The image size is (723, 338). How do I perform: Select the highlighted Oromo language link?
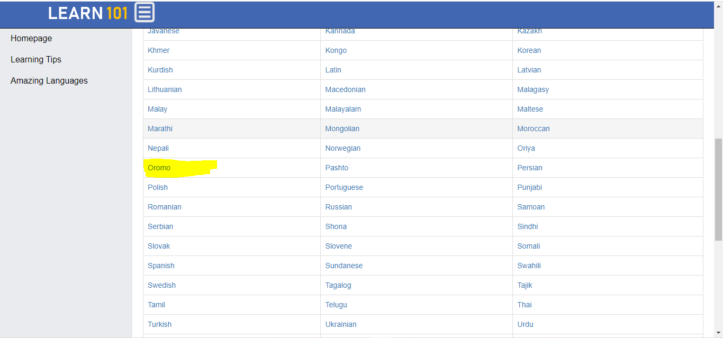(159, 168)
